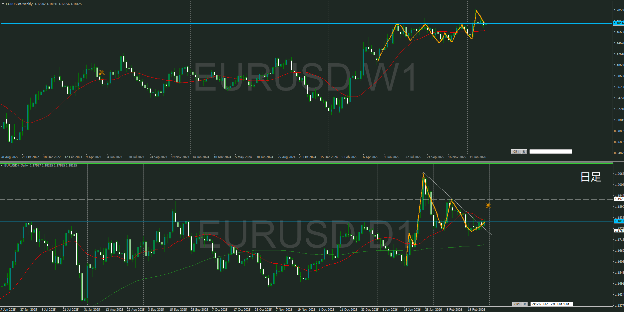Screen dimensions: 624x312
Task: Toggle the R button in the daily chart
Action: tap(525, 304)
